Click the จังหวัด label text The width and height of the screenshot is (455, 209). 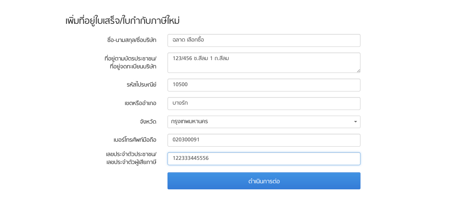[x=148, y=122]
